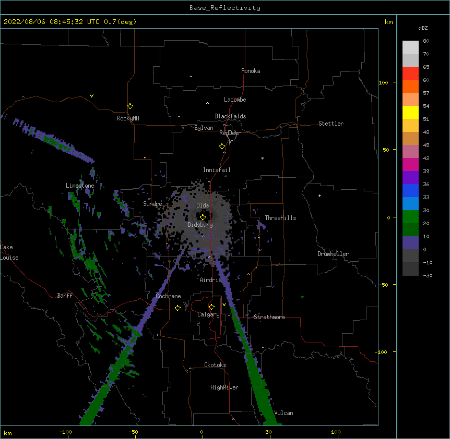Click the white asterisk marker above Limestone

[80, 180]
